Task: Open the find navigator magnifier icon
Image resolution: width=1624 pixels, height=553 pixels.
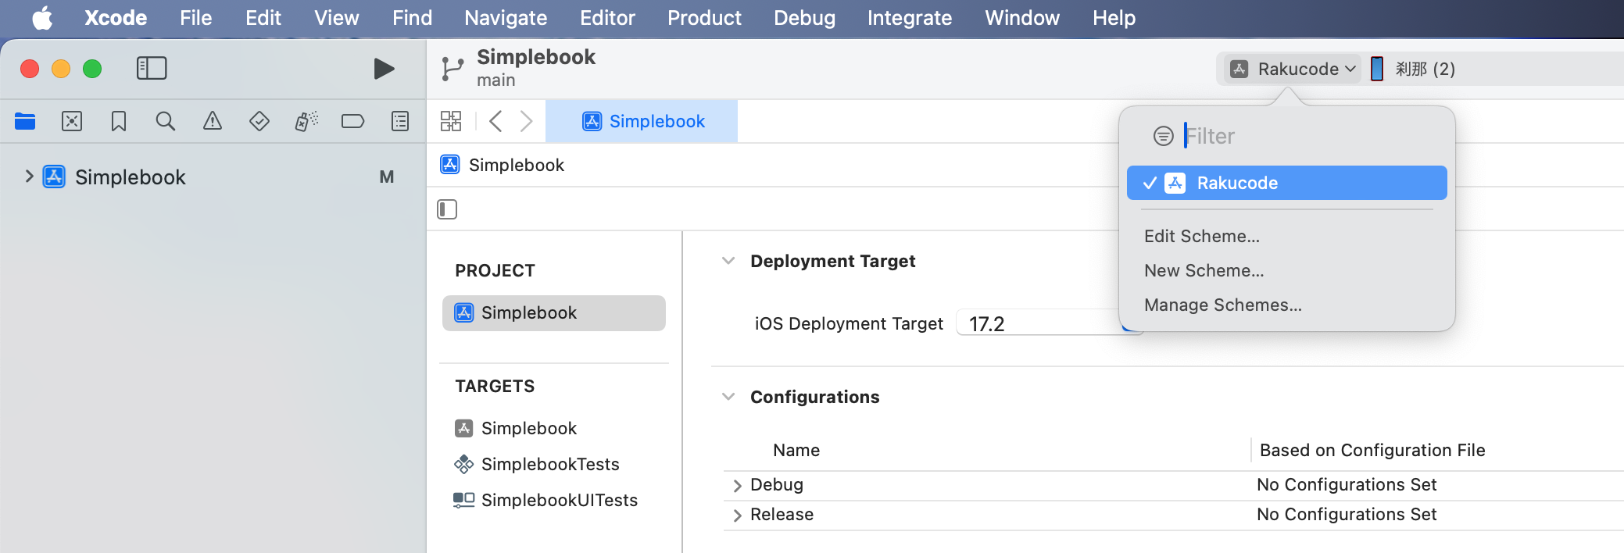Action: [165, 121]
